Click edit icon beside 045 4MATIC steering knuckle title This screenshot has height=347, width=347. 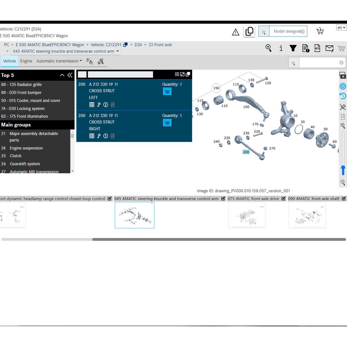pos(223,199)
